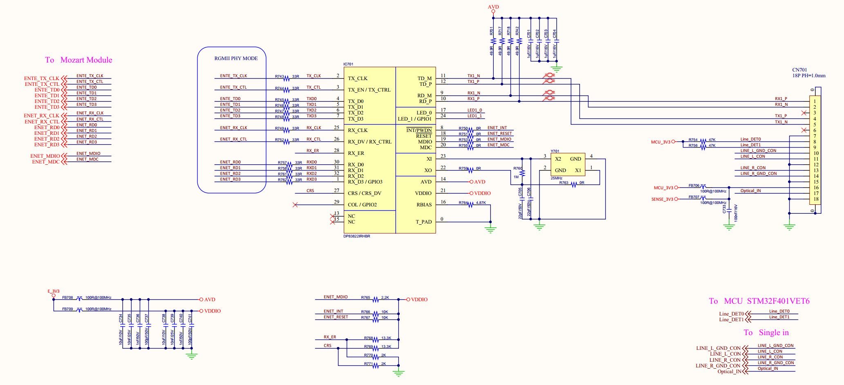This screenshot has height=385, width=844.
Task: Select the 25MHz crystal value label
Action: [x=556, y=179]
